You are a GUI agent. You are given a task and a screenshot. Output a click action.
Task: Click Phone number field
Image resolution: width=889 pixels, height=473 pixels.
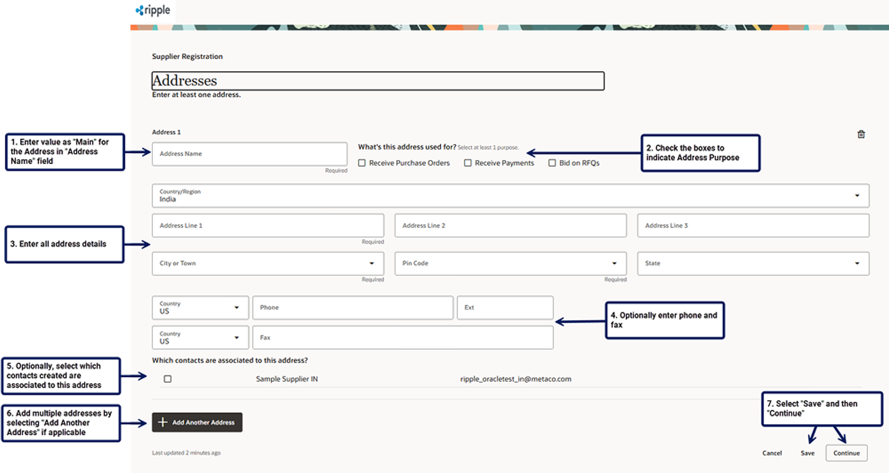click(353, 308)
